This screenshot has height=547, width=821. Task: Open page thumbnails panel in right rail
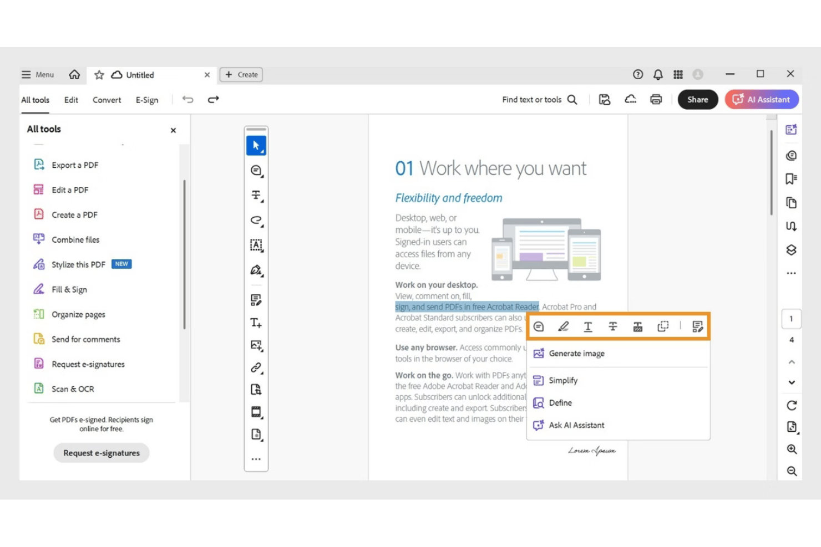tap(791, 203)
